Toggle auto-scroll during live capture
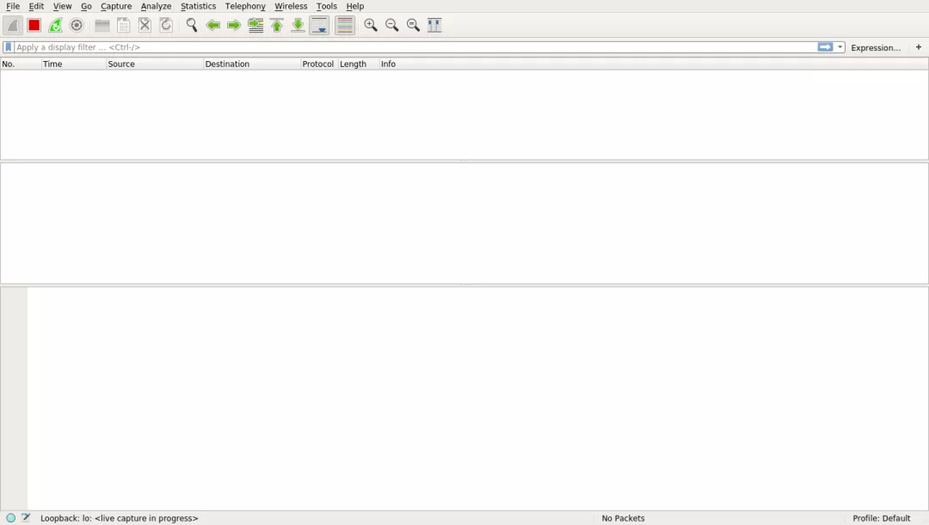 (x=319, y=26)
